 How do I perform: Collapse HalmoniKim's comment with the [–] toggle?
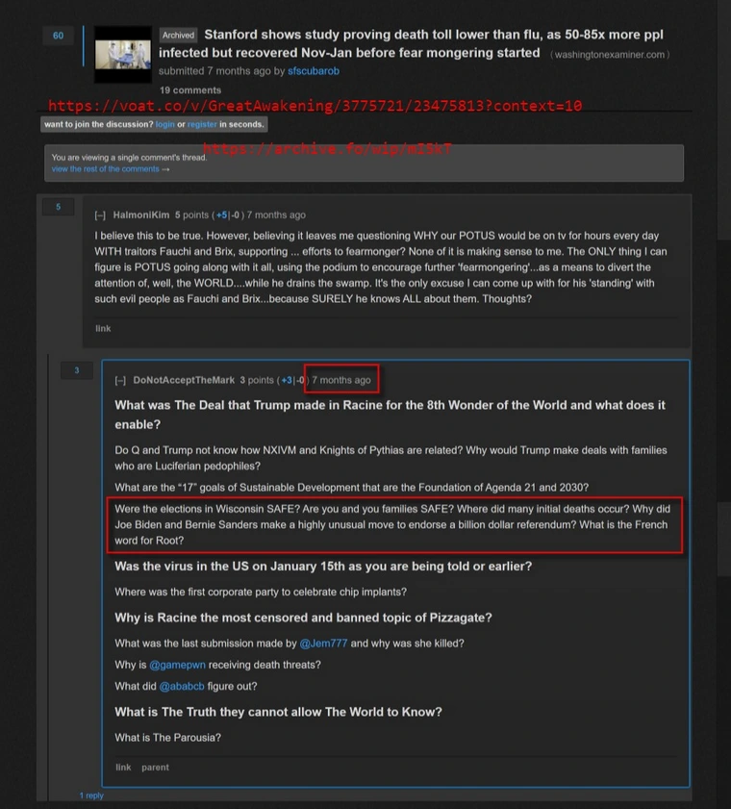[x=100, y=215]
